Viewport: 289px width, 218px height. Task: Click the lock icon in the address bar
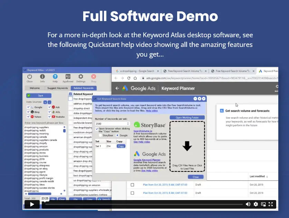pyautogui.click(x=143, y=78)
